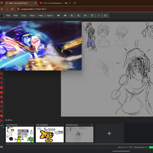Viewport: 153px width, 153px height.
Task: Click the flip canvas arrows icon
Action: coord(85,16)
